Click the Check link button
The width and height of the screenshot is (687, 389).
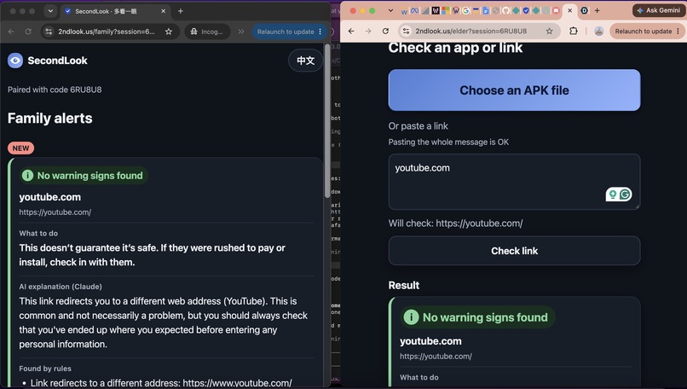pyautogui.click(x=514, y=251)
